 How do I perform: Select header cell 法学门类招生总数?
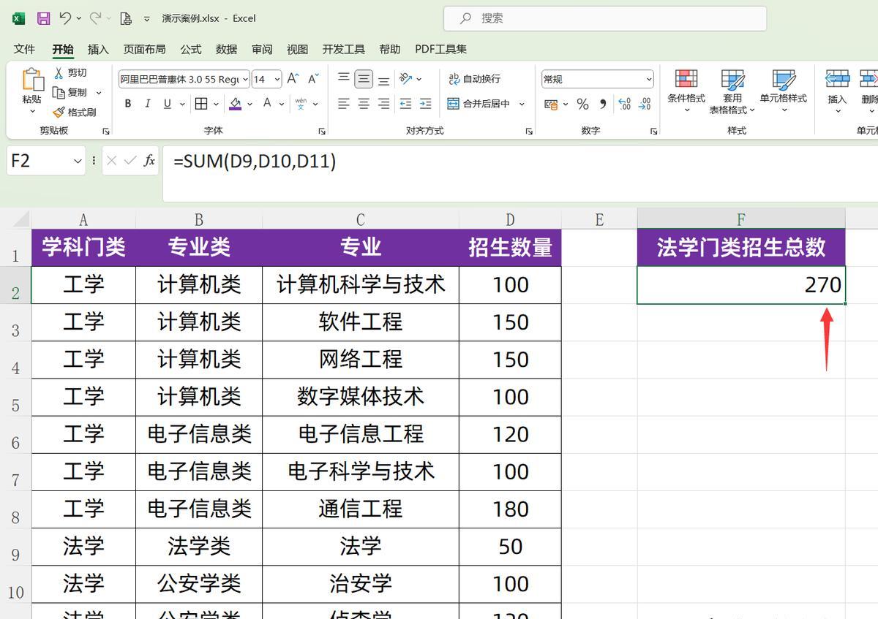point(741,247)
